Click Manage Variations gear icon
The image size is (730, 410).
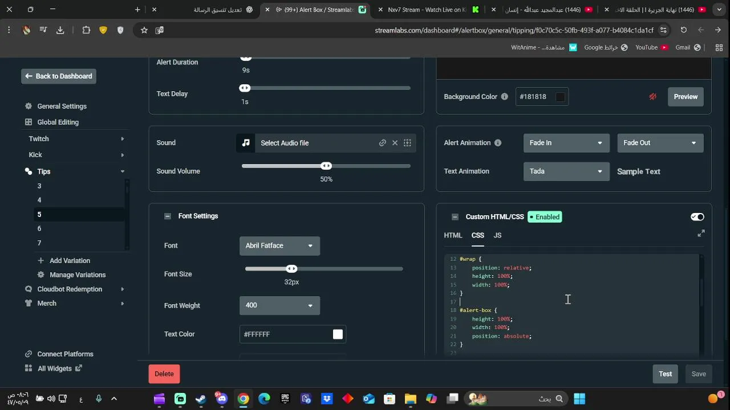point(40,275)
